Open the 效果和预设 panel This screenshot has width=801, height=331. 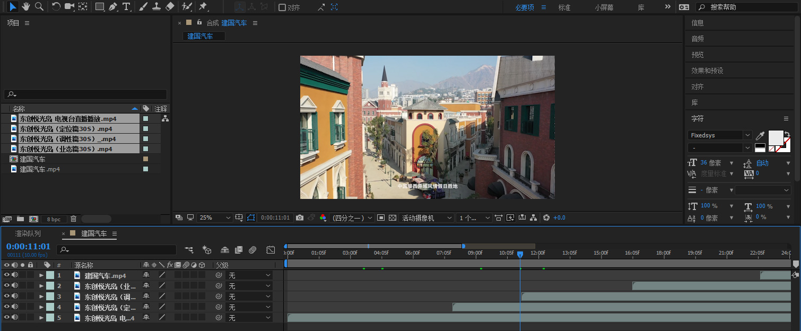[707, 71]
